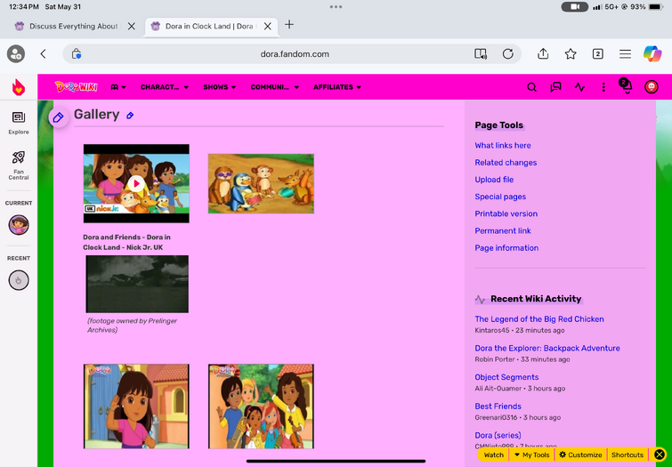The image size is (672, 467).
Task: Open the Dora waving gallery image
Action: point(136,407)
